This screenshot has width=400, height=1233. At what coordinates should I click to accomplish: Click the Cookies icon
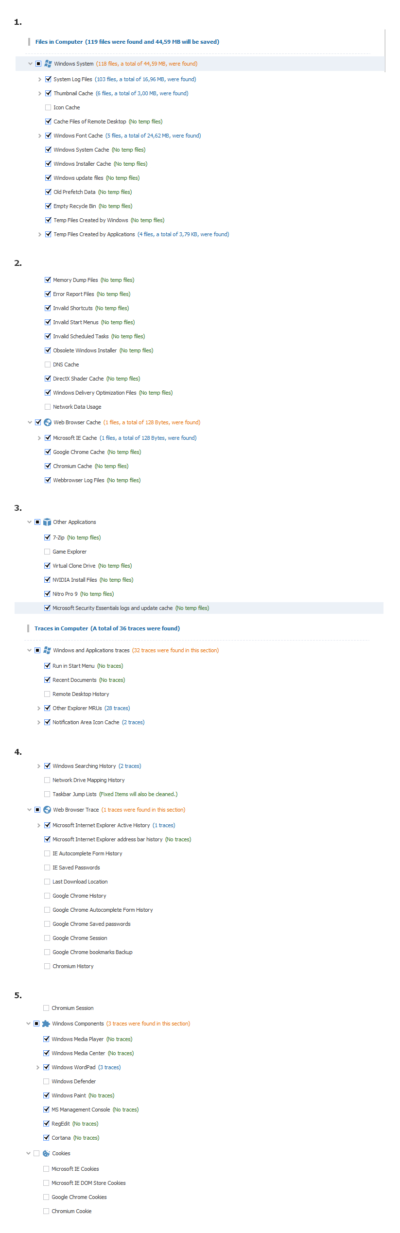(46, 1153)
